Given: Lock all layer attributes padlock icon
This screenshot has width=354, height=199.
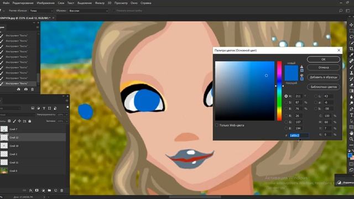Looking at the screenshot, I should (29, 121).
